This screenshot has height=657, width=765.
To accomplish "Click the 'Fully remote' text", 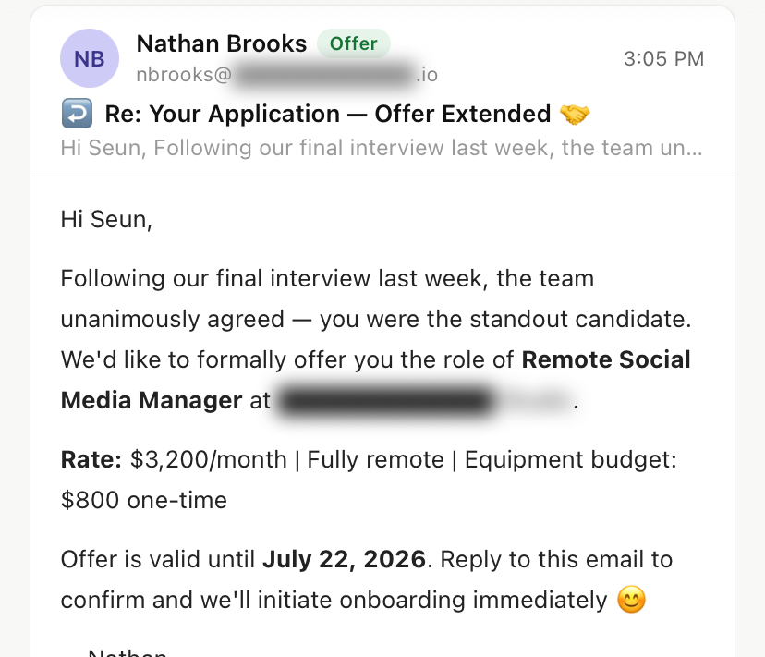I will 376,459.
